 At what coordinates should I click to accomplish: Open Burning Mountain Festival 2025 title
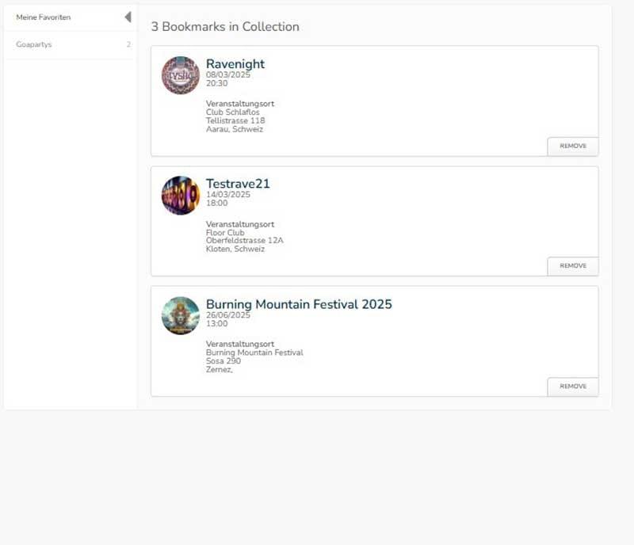click(x=299, y=304)
